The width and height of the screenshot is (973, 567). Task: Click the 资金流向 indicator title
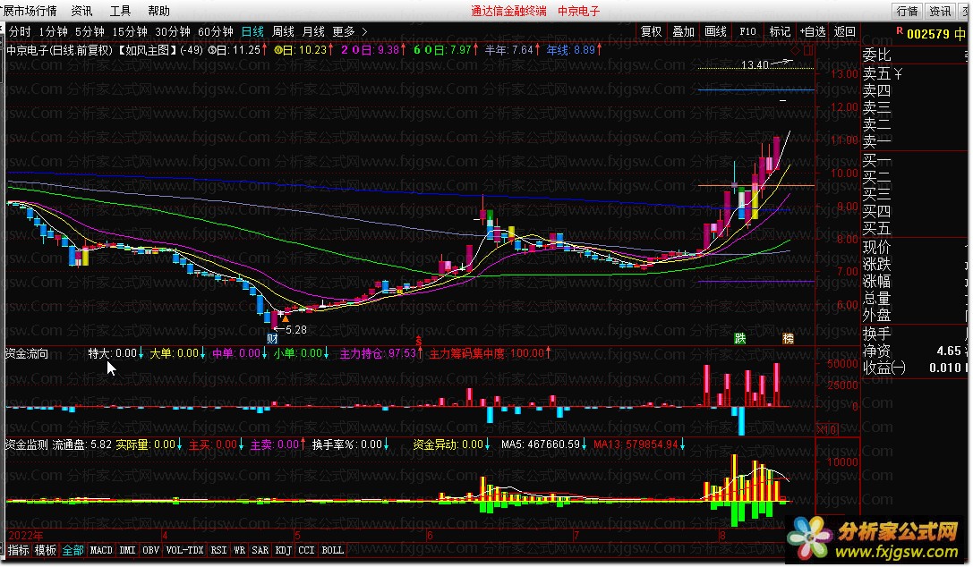27,354
